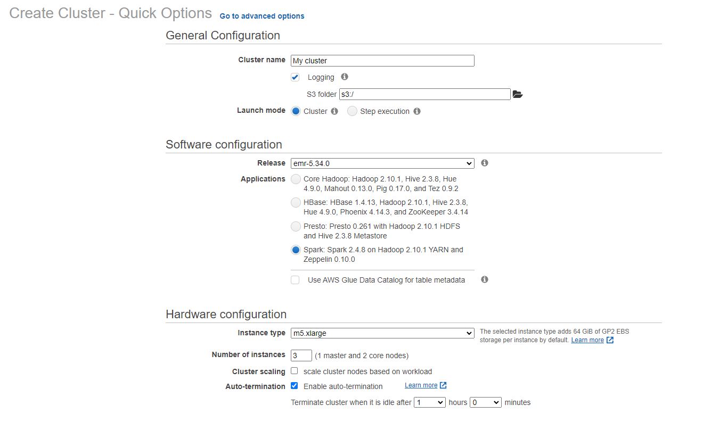Image resolution: width=703 pixels, height=430 pixels.
Task: Enable AWS Glue Data Catalog checkbox
Action: [x=295, y=280]
